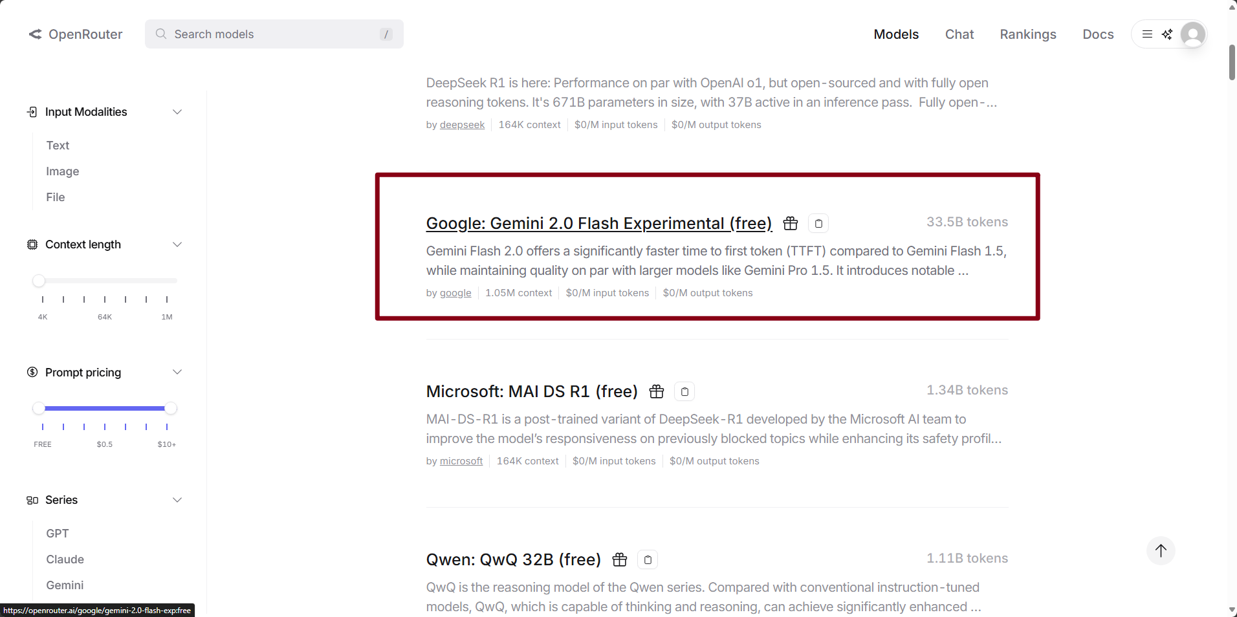Viewport: 1237px width, 617px height.
Task: Open the Docs nav item
Action: coord(1098,34)
